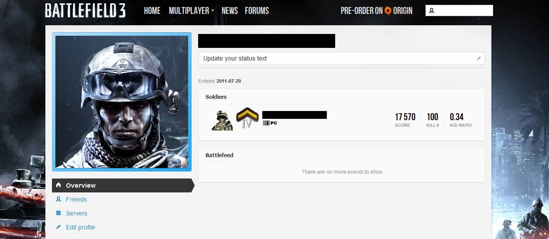Click the servers list icon in sidebar
The image size is (549, 239).
(x=58, y=213)
